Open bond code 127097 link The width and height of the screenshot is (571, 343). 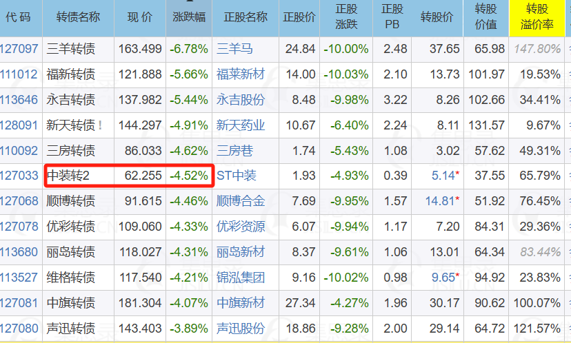pyautogui.click(x=19, y=49)
